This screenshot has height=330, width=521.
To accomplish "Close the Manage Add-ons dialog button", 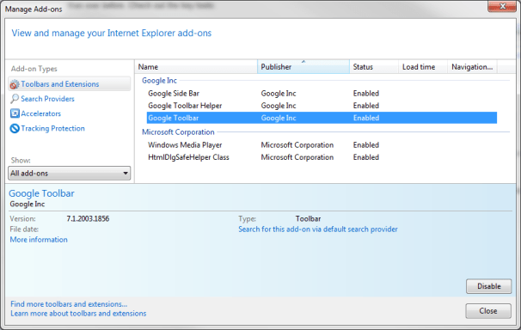I will click(x=488, y=311).
